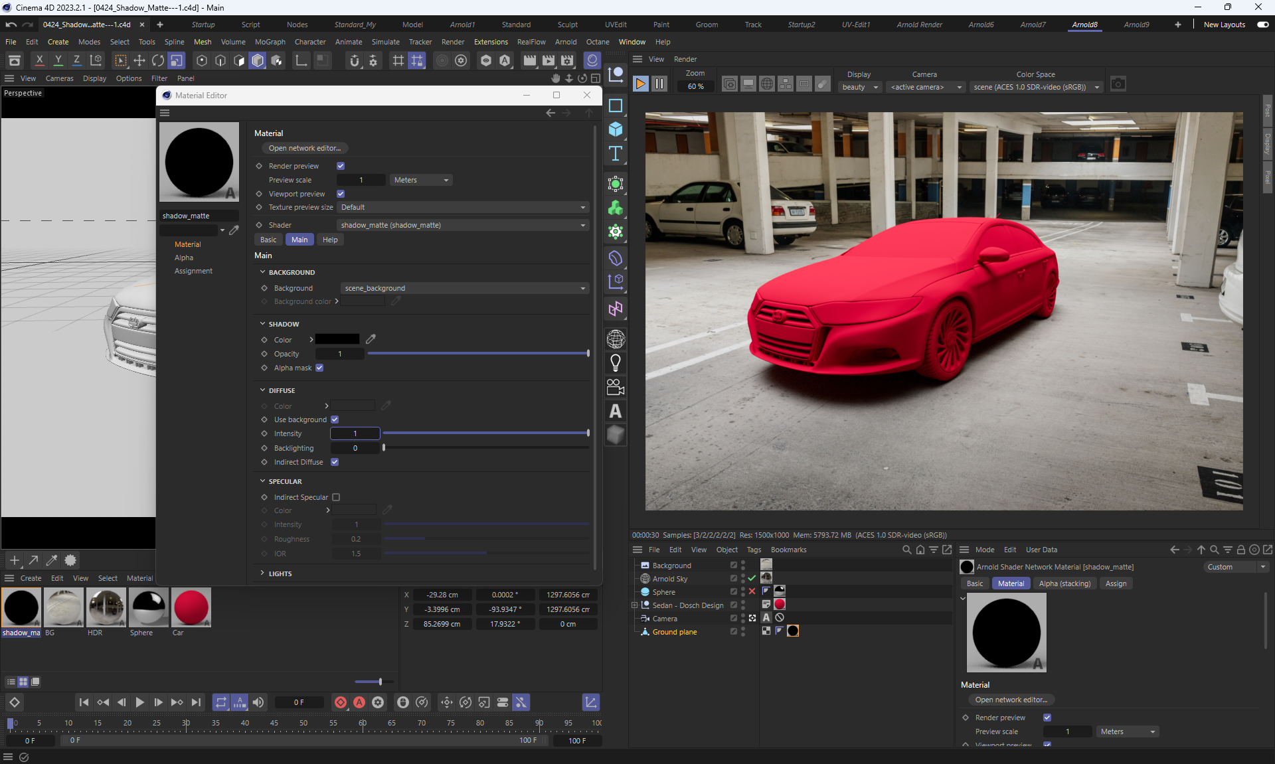Disable the Alpha mask checkbox

(319, 368)
